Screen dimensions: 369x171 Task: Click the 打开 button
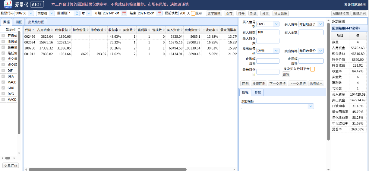241,14
